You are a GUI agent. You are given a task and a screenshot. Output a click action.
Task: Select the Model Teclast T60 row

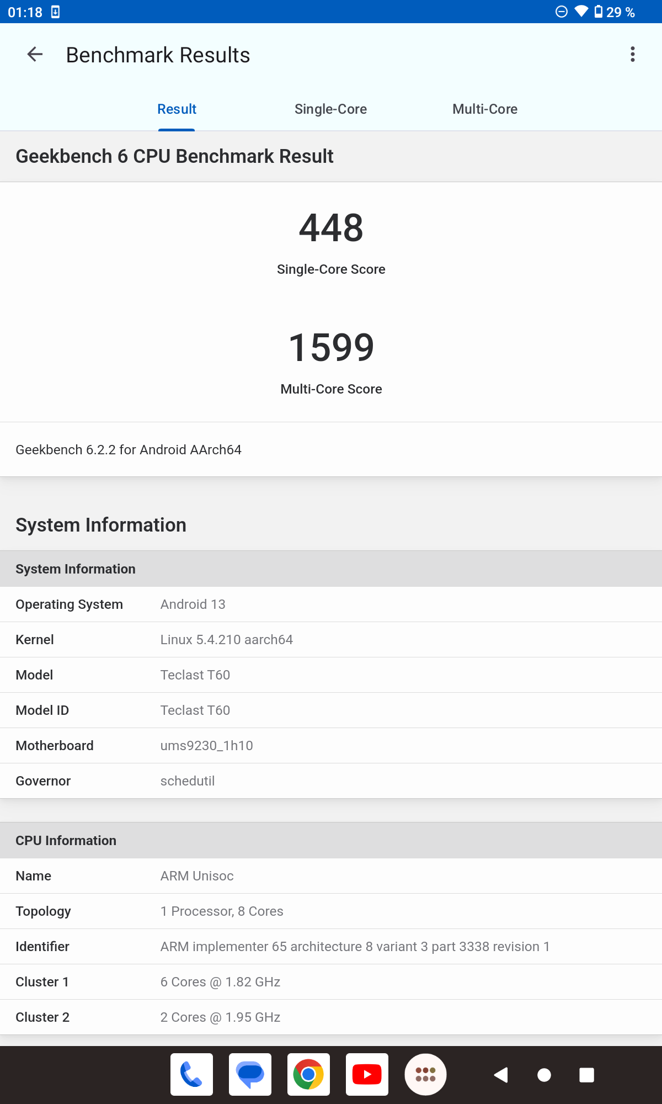331,675
